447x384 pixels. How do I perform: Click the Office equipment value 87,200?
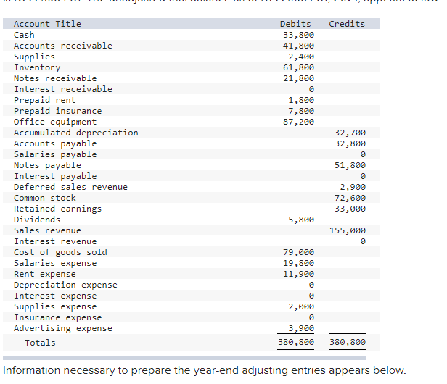[x=298, y=122]
